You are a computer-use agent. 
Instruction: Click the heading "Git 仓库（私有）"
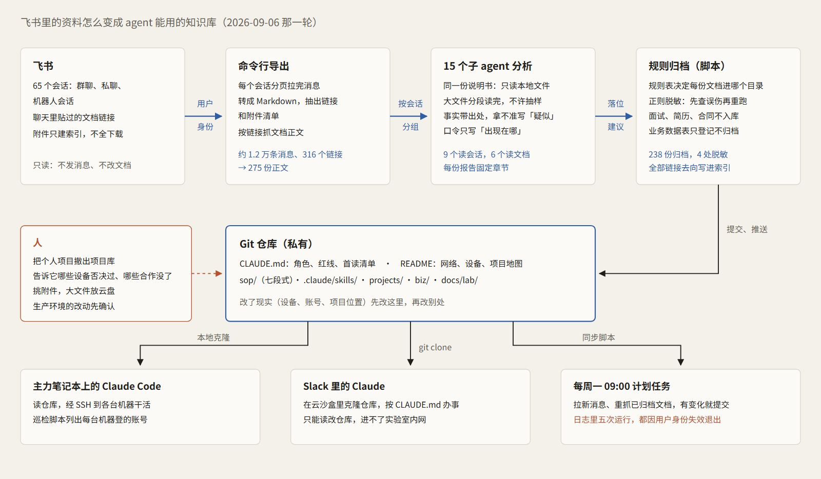(276, 244)
